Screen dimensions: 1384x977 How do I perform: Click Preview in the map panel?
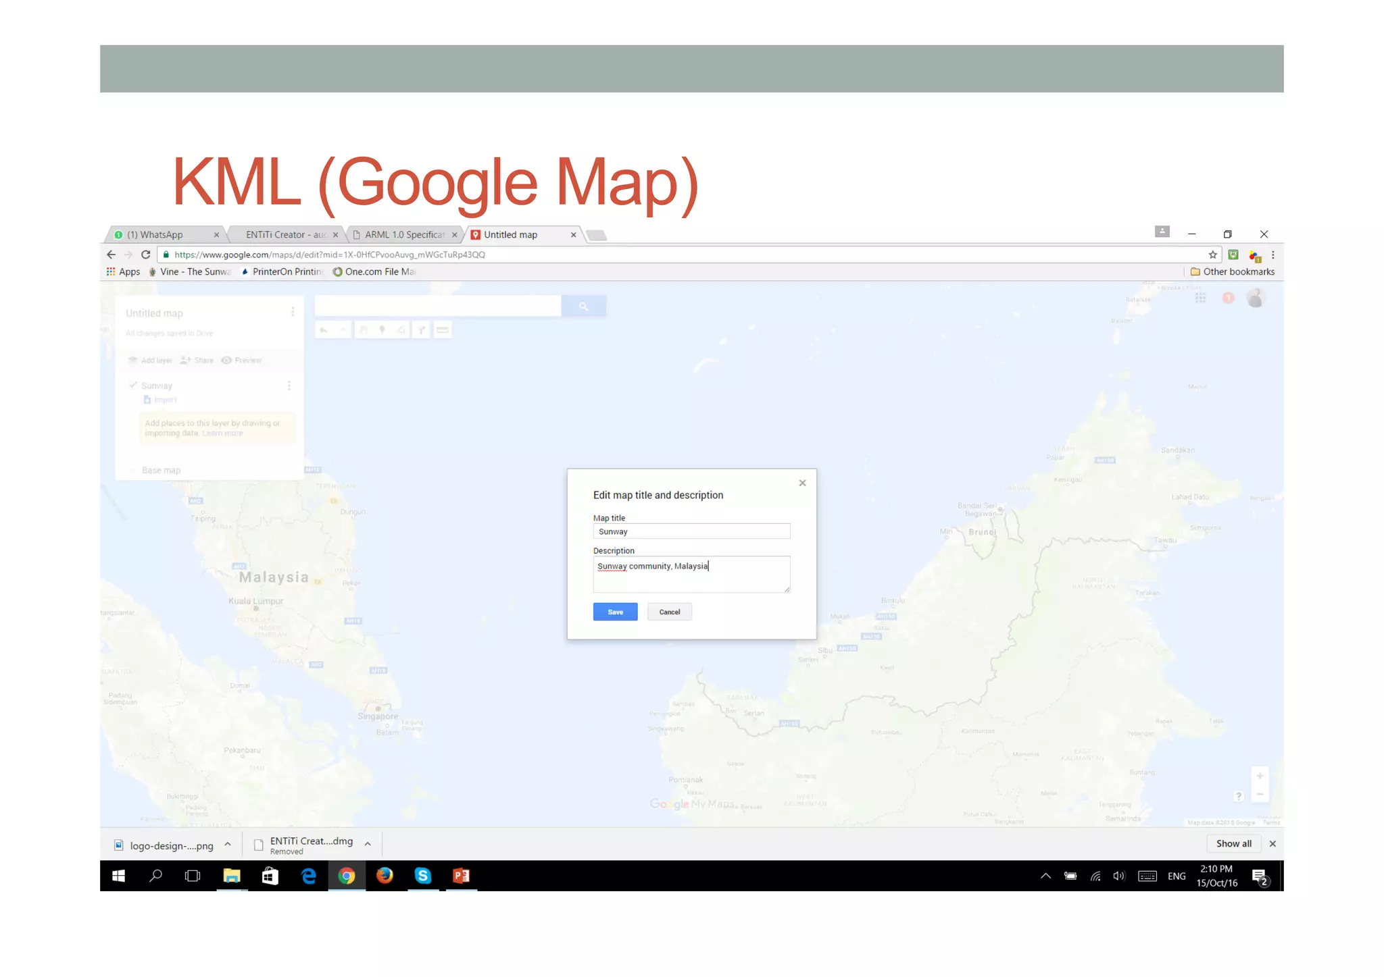(x=241, y=361)
